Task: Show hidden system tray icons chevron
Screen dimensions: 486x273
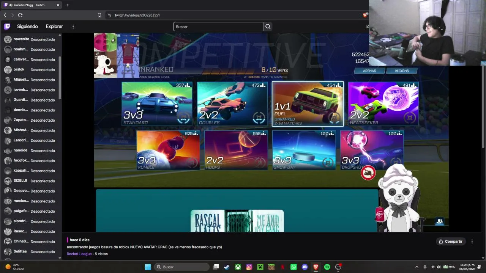Action: point(417,267)
